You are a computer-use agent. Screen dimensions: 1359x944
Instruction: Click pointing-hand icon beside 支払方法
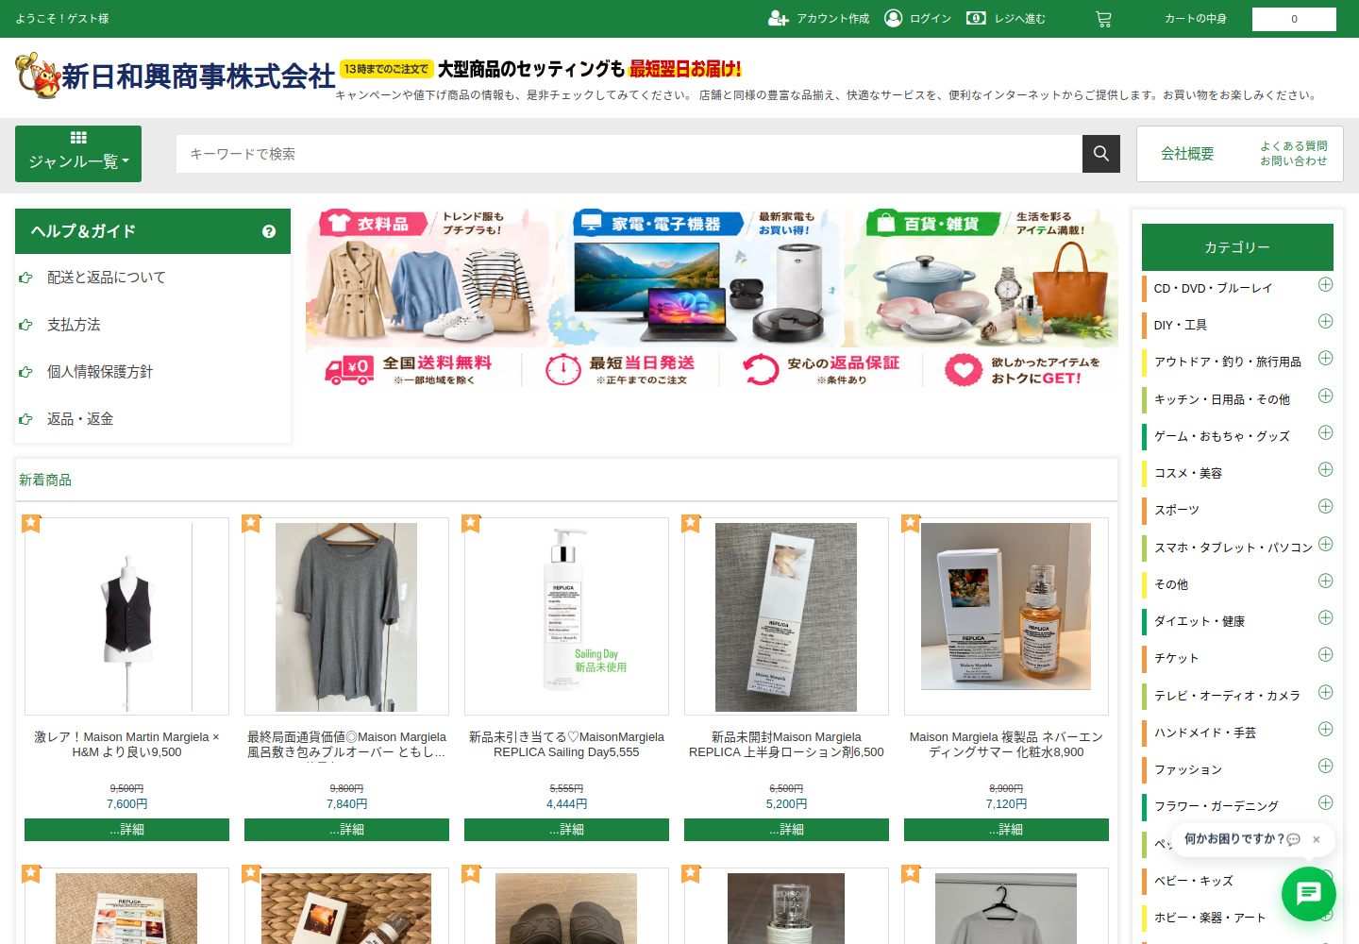[25, 325]
